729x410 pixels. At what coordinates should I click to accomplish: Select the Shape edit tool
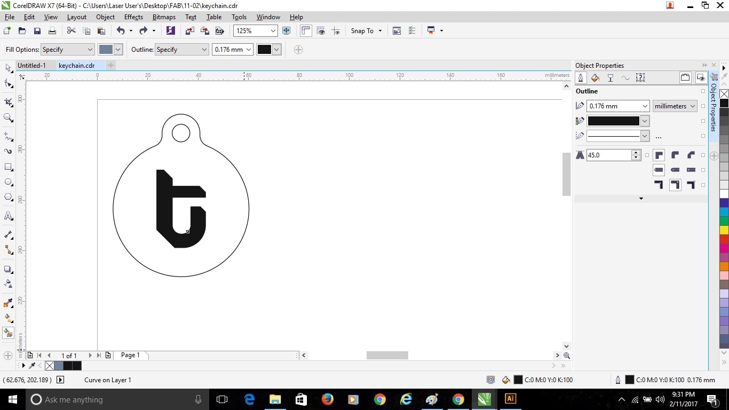(8, 83)
